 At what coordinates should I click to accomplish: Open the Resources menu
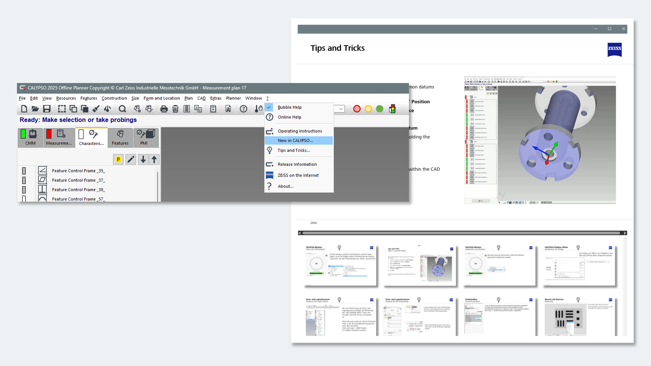point(66,98)
